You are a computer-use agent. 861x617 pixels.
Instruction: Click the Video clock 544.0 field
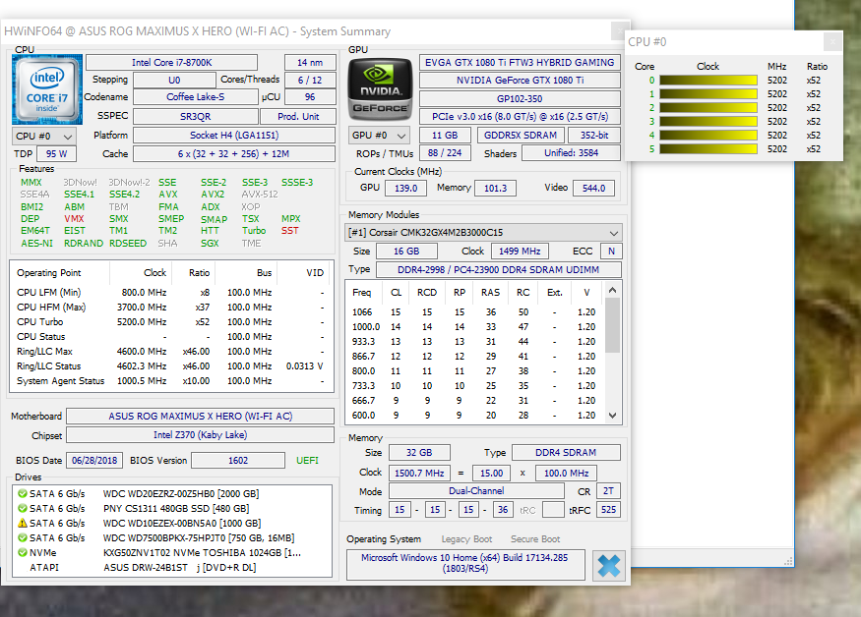click(x=593, y=188)
